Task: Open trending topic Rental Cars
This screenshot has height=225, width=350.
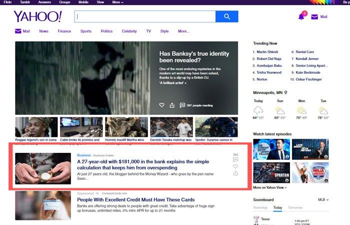Action: pos(304,52)
